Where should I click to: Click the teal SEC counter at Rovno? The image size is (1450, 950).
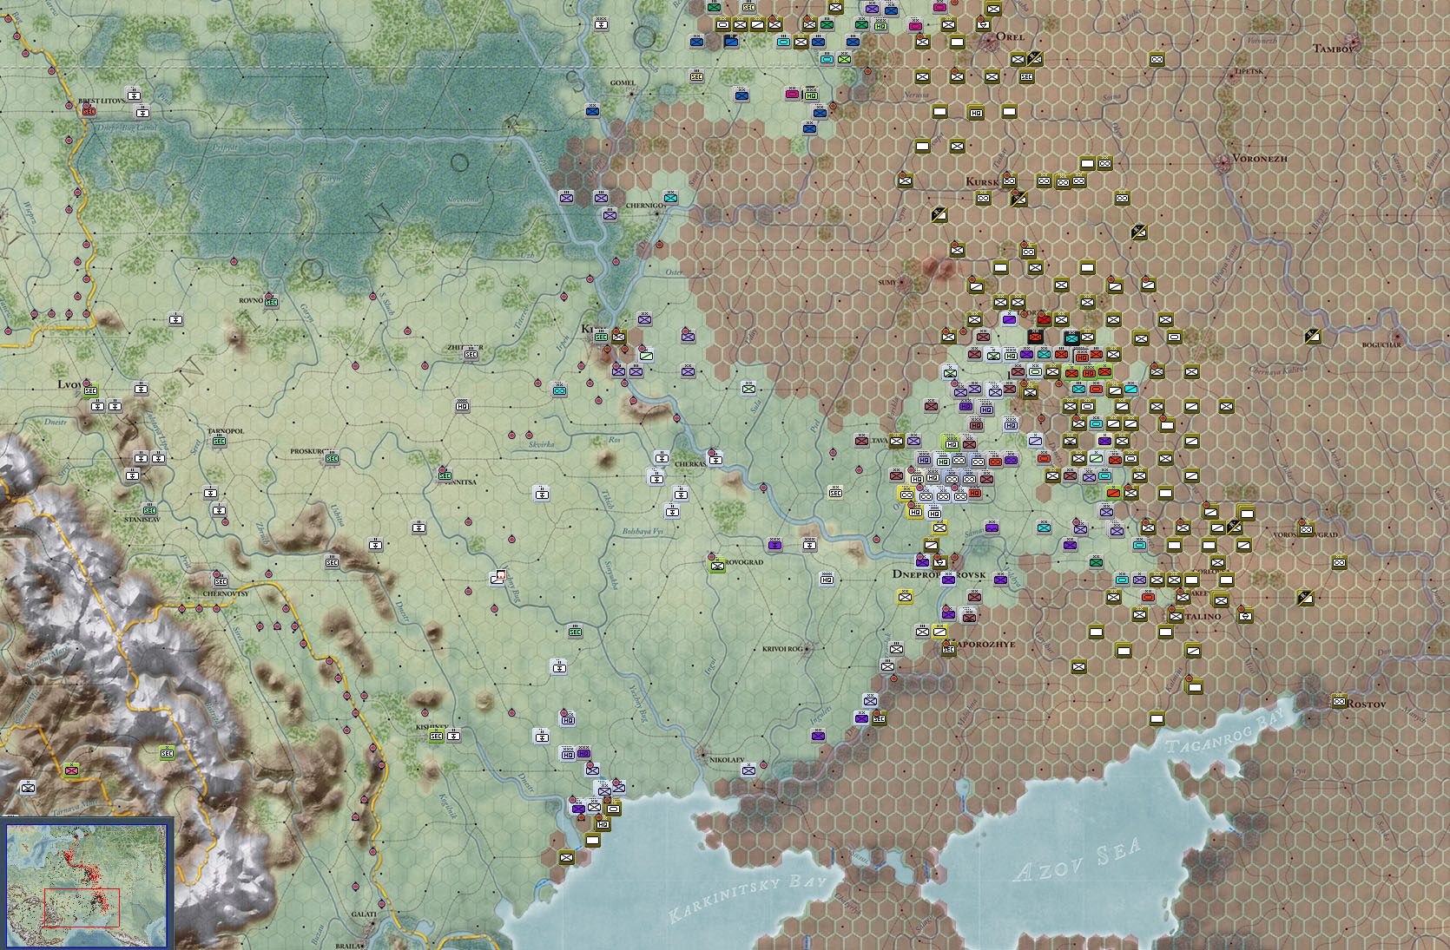click(x=271, y=302)
